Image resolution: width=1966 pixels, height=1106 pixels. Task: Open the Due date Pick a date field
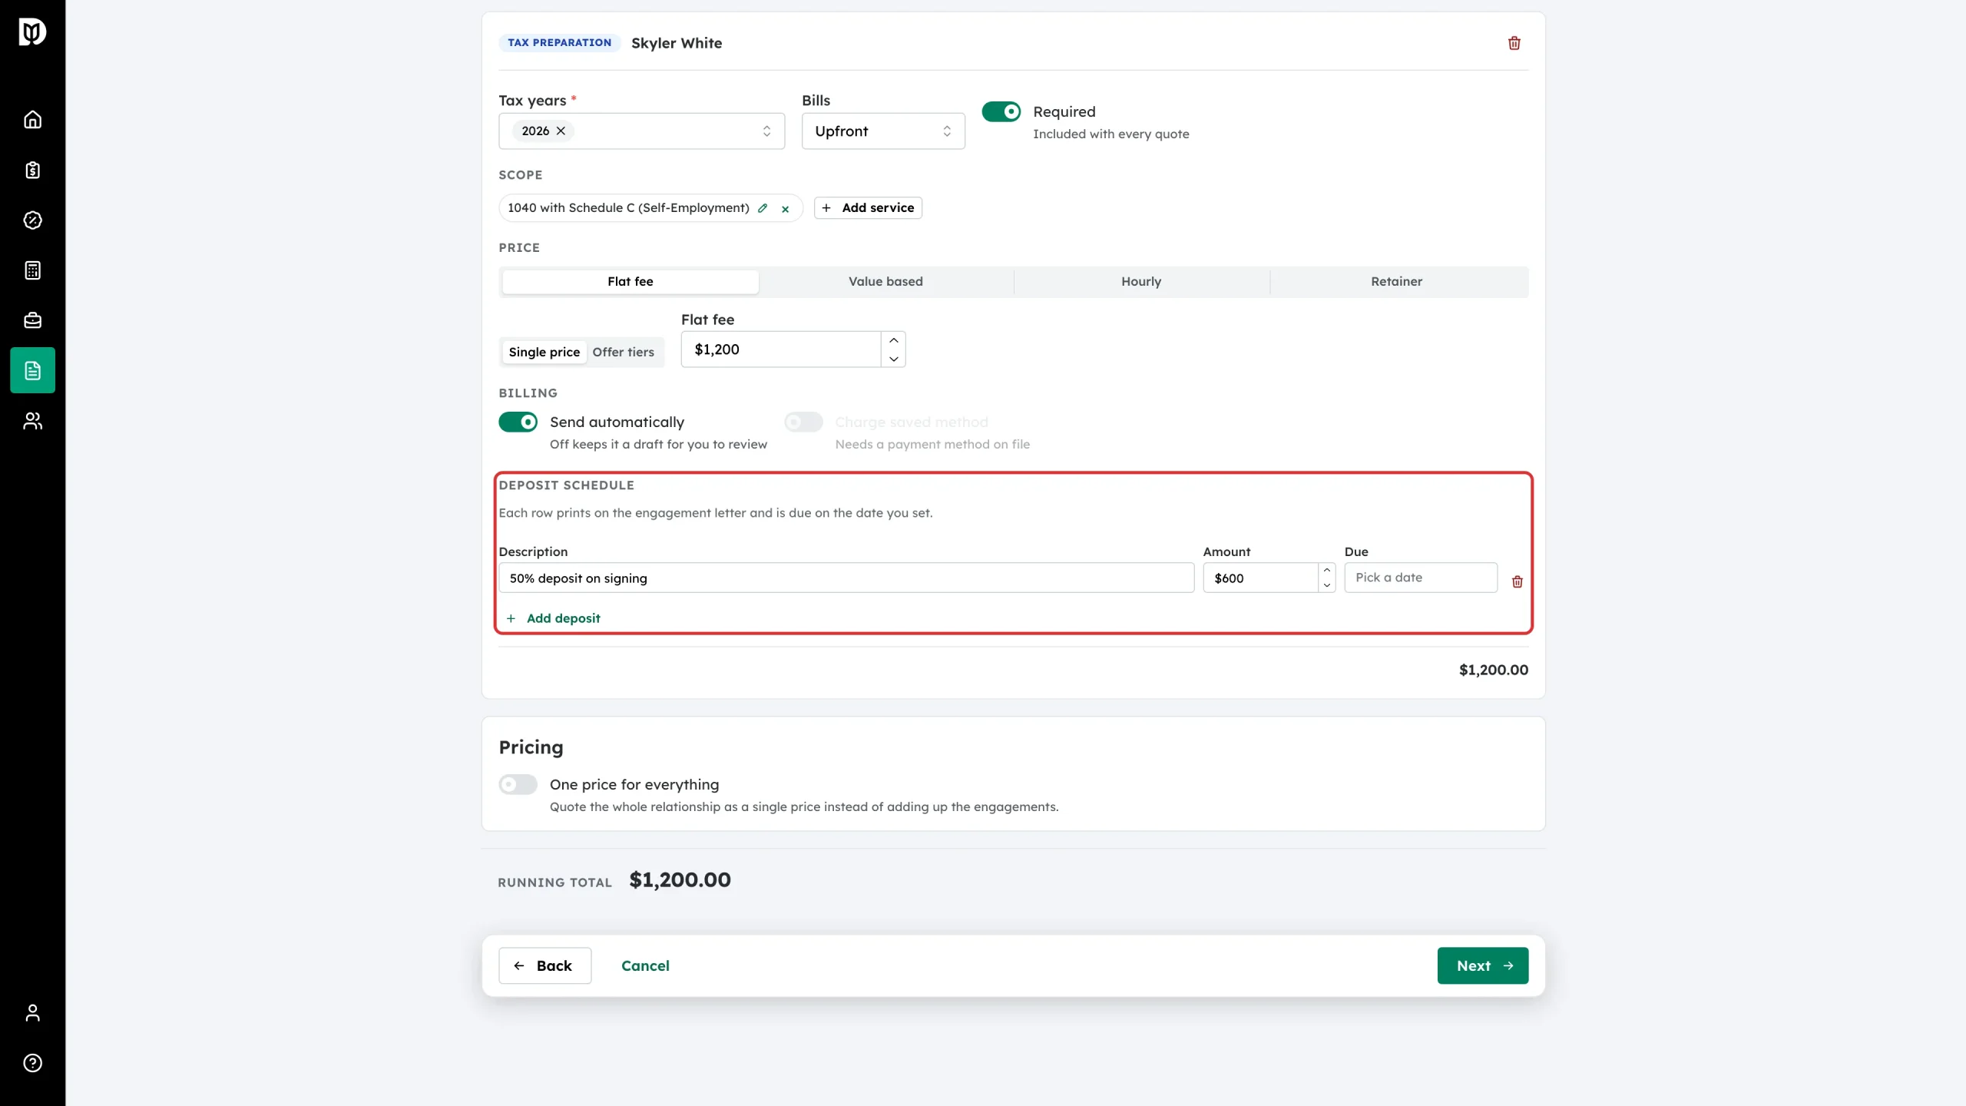click(x=1421, y=578)
